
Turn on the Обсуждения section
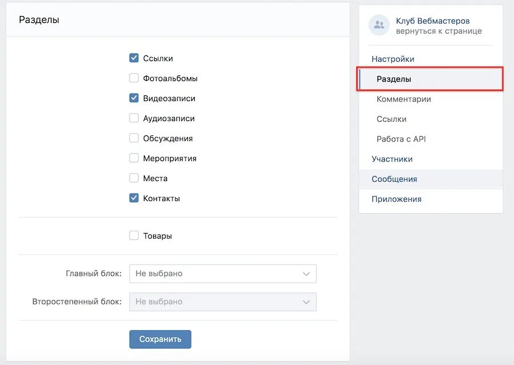point(134,138)
